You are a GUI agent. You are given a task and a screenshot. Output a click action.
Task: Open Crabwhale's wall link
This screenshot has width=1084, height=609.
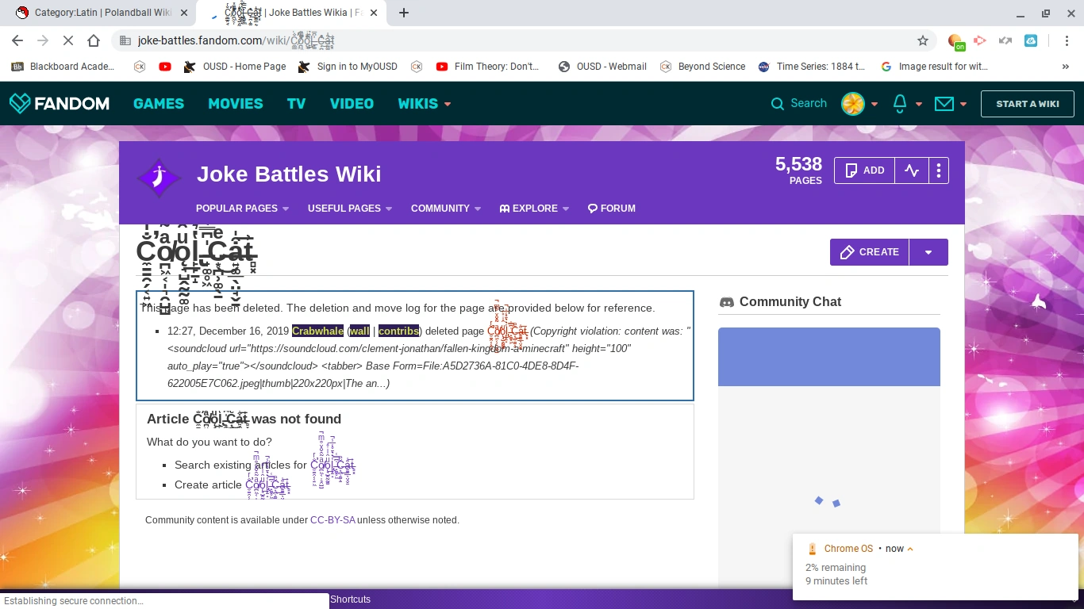[359, 331]
